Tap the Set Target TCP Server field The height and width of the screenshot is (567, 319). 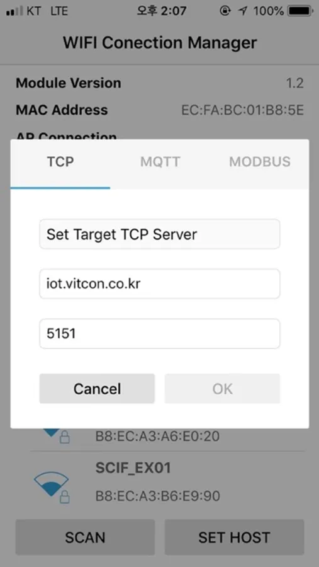tap(160, 234)
